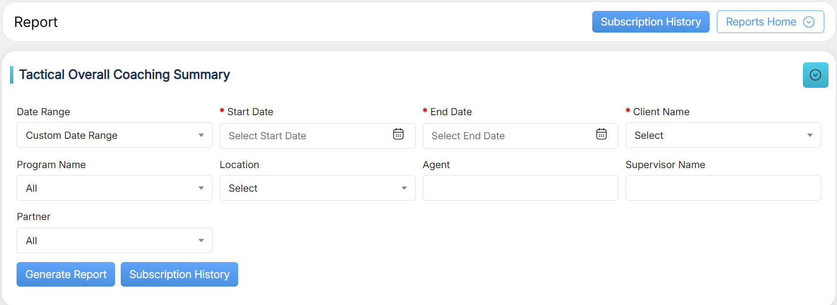Expand the Client Name dropdown
The image size is (837, 305).
pos(723,136)
